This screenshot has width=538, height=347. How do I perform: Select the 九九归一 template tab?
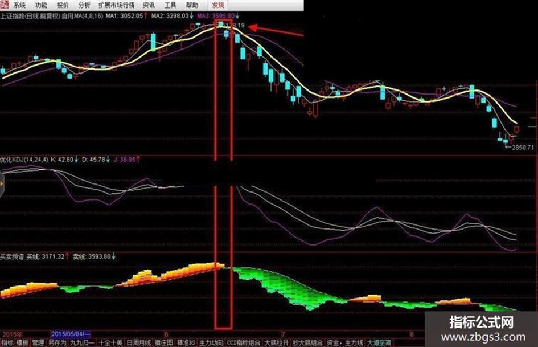coord(82,342)
